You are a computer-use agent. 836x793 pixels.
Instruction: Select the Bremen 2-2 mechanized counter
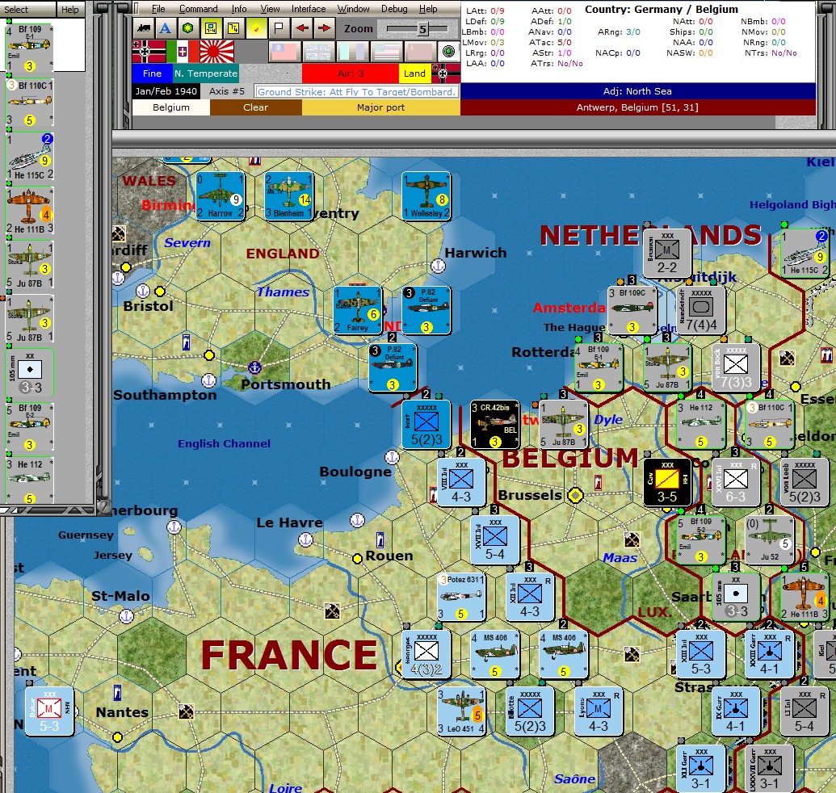[667, 253]
